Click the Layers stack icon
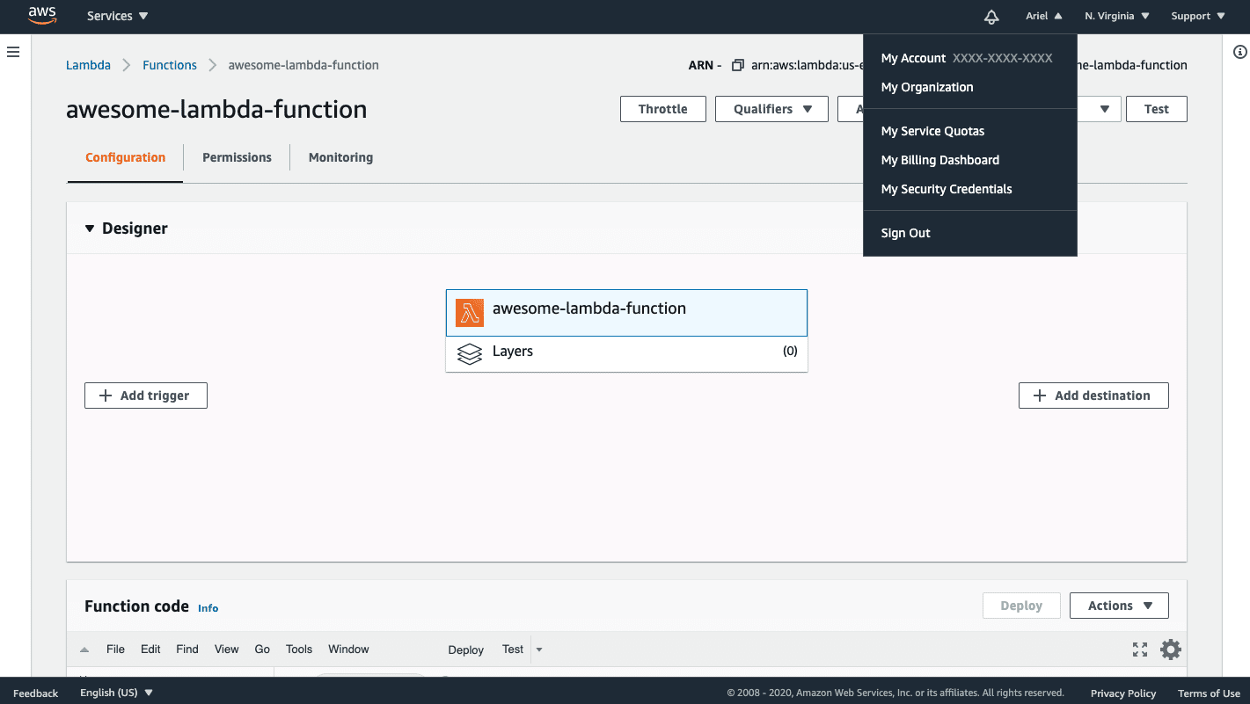This screenshot has height=704, width=1250. [x=470, y=353]
